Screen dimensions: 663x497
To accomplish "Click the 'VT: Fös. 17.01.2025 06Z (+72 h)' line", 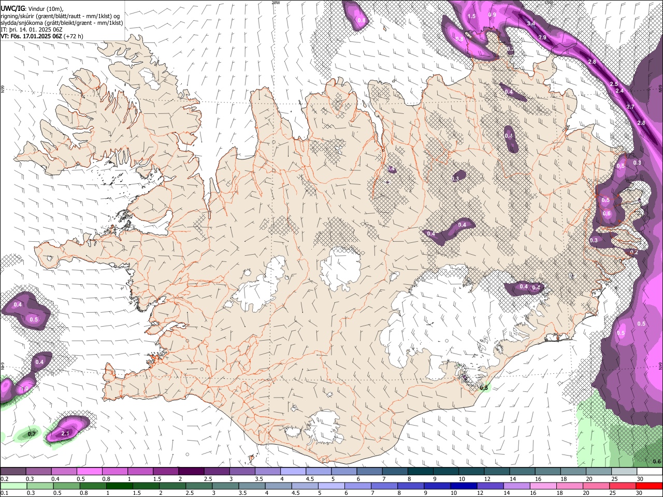I will (41, 36).
